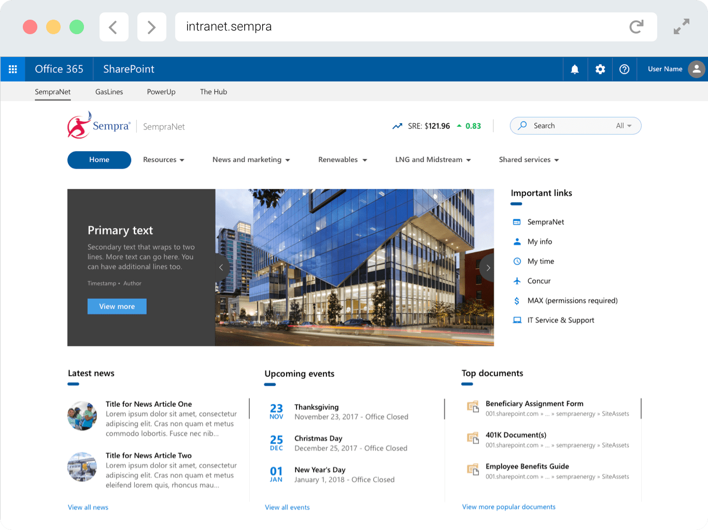
Task: Switch to The Hub tab
Action: coord(214,92)
